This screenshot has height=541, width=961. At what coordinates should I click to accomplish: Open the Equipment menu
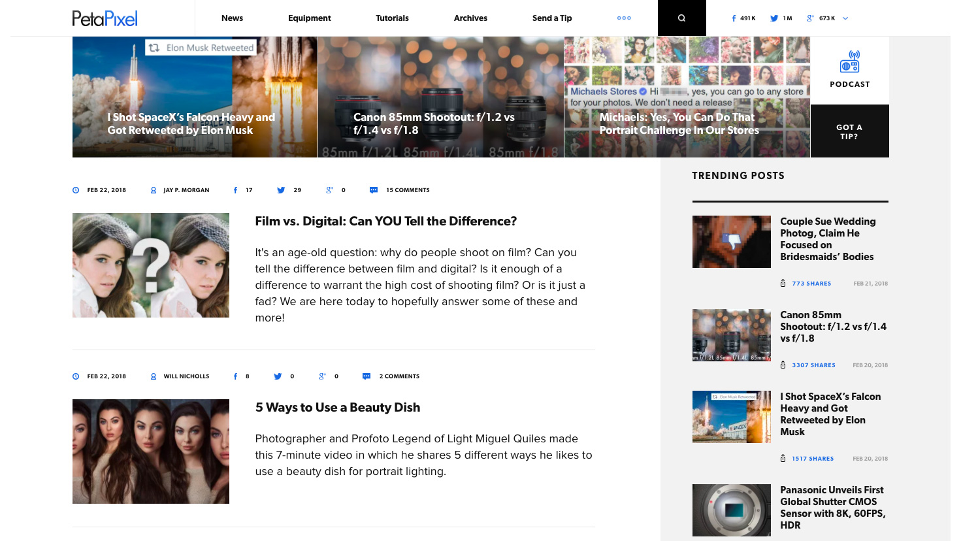click(310, 18)
